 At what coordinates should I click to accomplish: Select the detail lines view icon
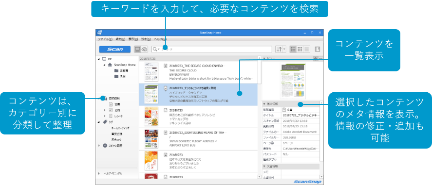click(x=306, y=49)
